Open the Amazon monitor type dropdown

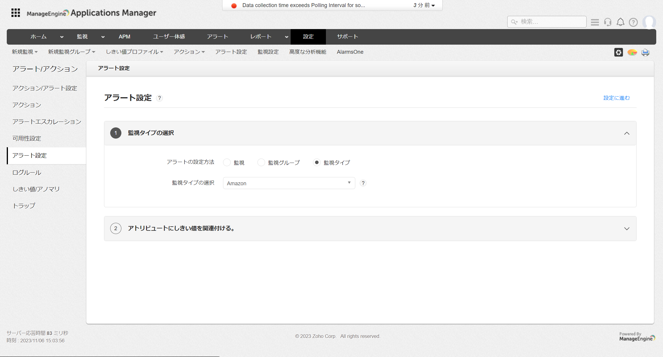(289, 183)
